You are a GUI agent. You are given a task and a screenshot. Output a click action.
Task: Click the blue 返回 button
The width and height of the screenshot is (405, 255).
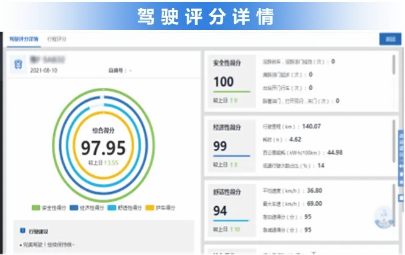coord(390,39)
